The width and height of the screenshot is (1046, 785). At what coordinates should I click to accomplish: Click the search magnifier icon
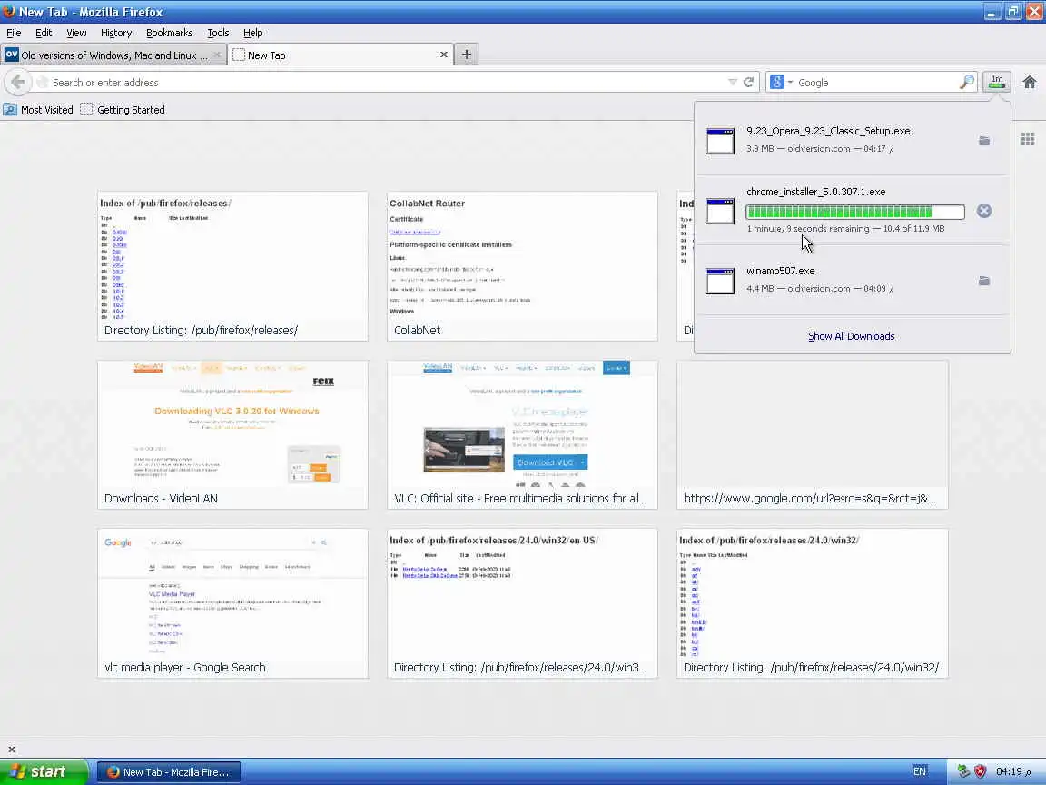pos(967,82)
